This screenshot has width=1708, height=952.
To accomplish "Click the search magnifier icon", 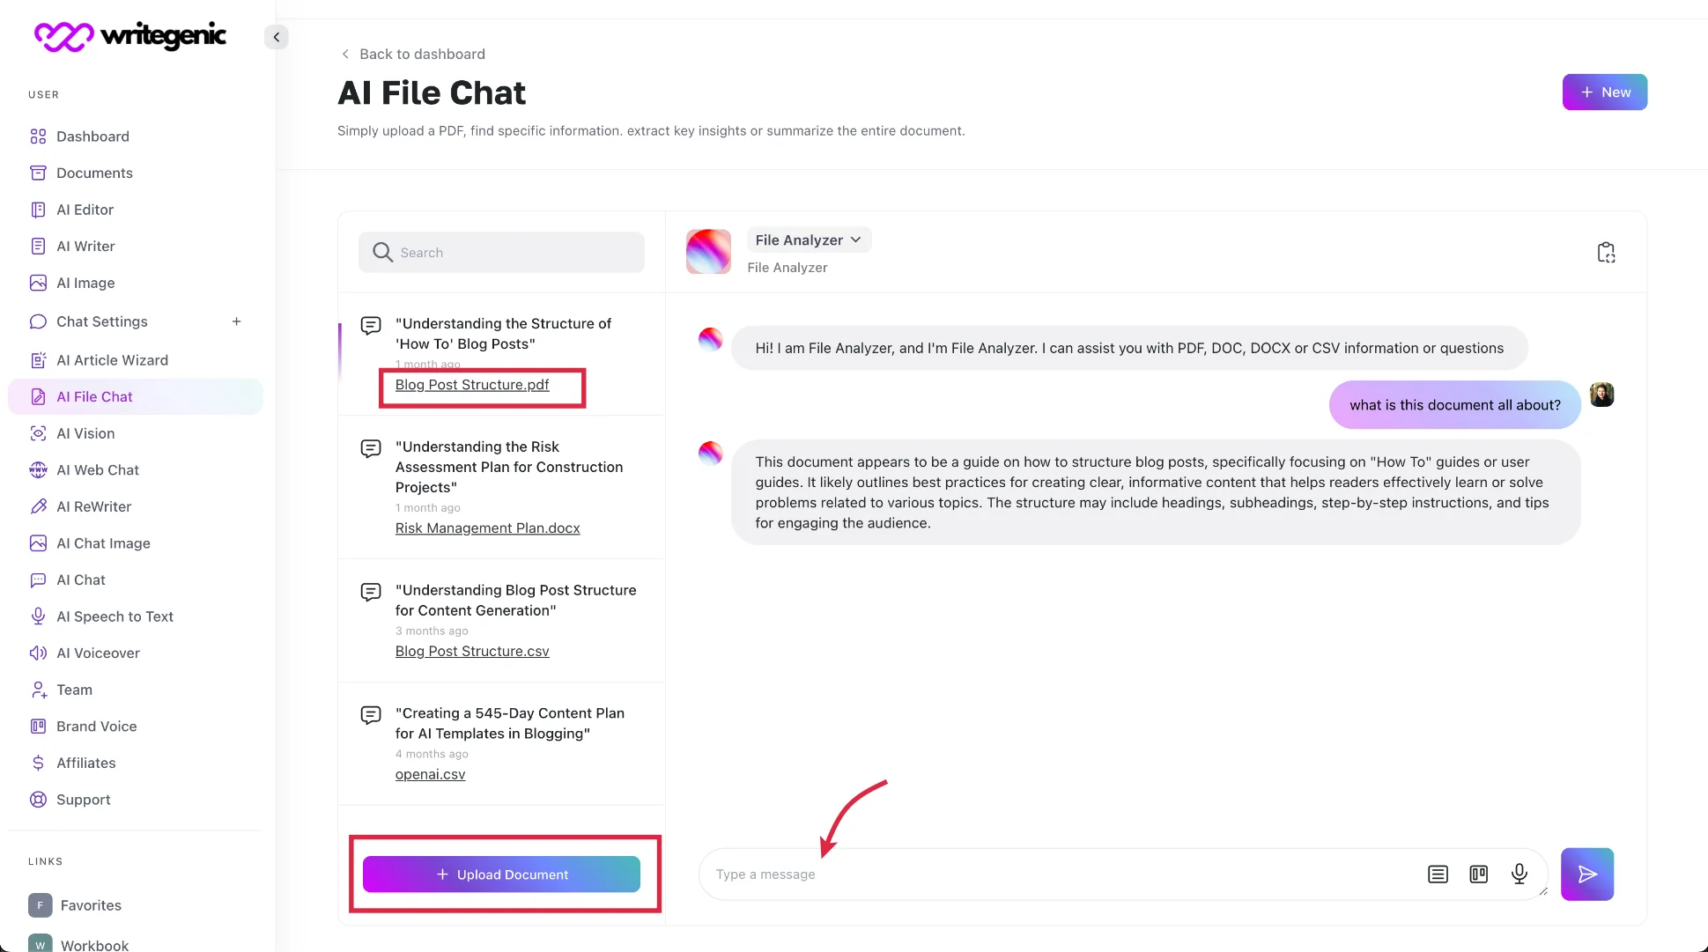I will point(382,253).
